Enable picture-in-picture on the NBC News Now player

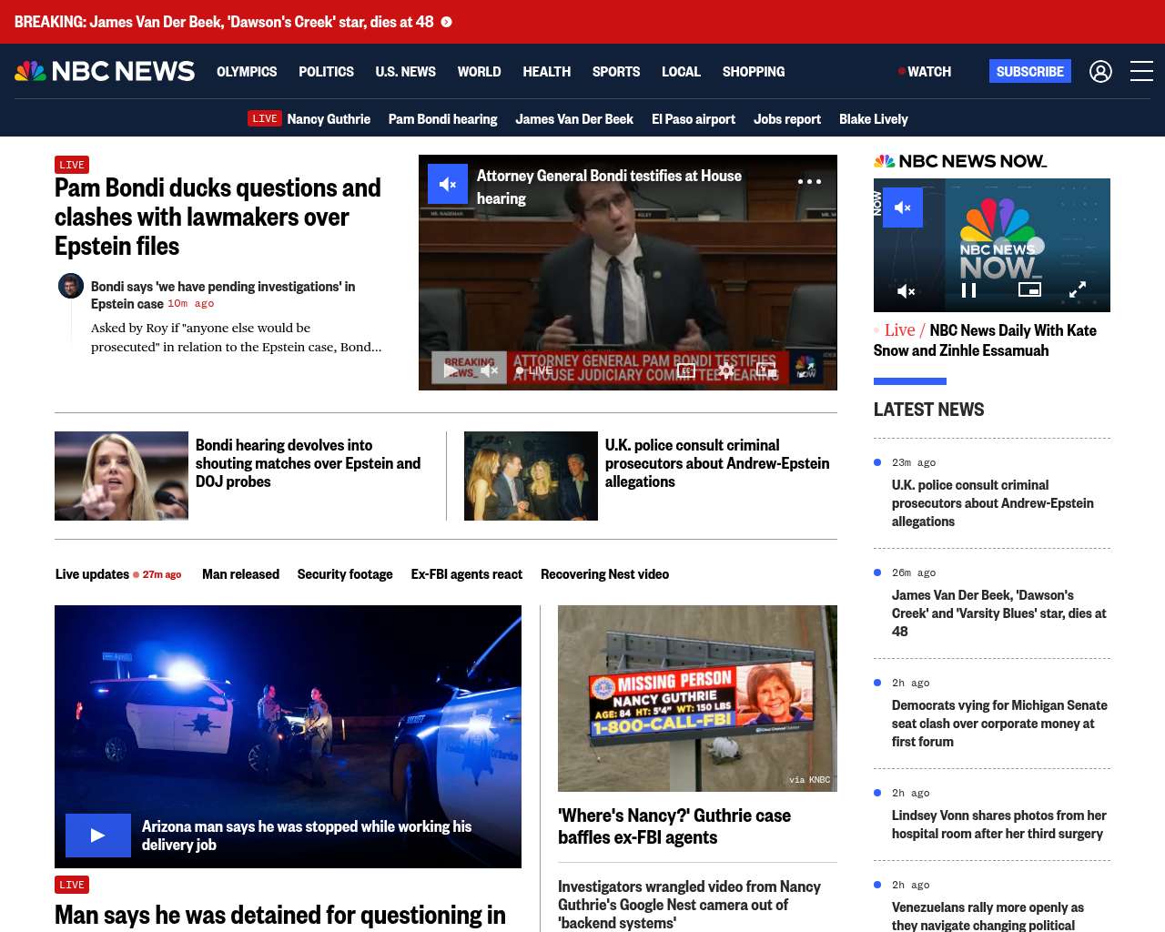1029,290
